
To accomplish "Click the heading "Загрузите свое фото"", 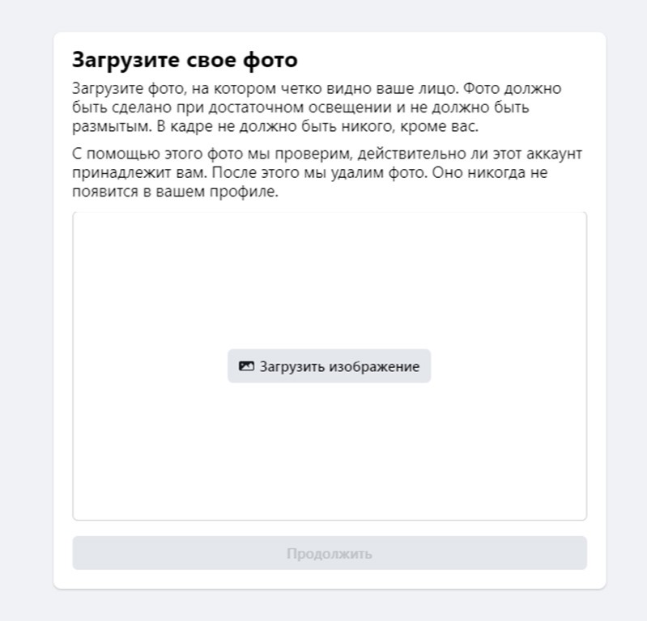I will 185,60.
